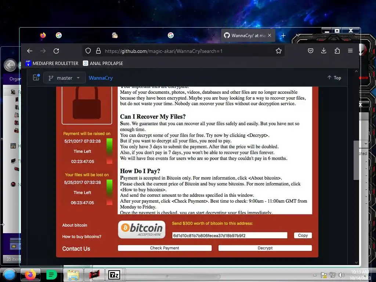Close the WannaCry tab
The width and height of the screenshot is (376, 282).
pos(270,36)
